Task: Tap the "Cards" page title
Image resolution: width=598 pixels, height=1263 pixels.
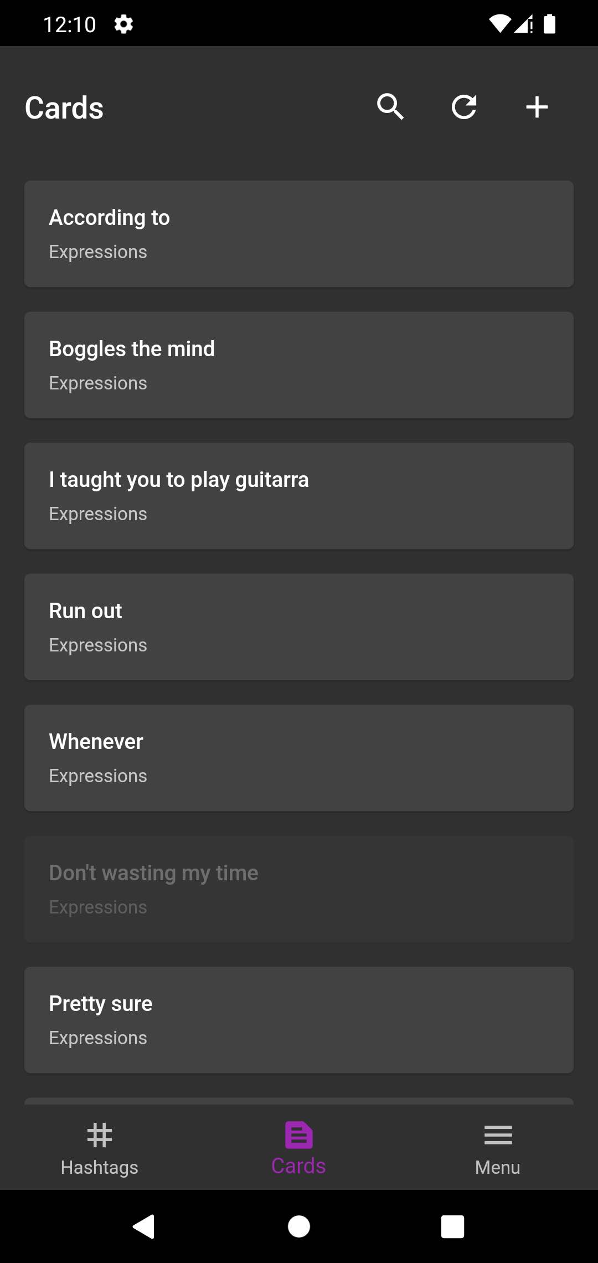Action: (64, 108)
